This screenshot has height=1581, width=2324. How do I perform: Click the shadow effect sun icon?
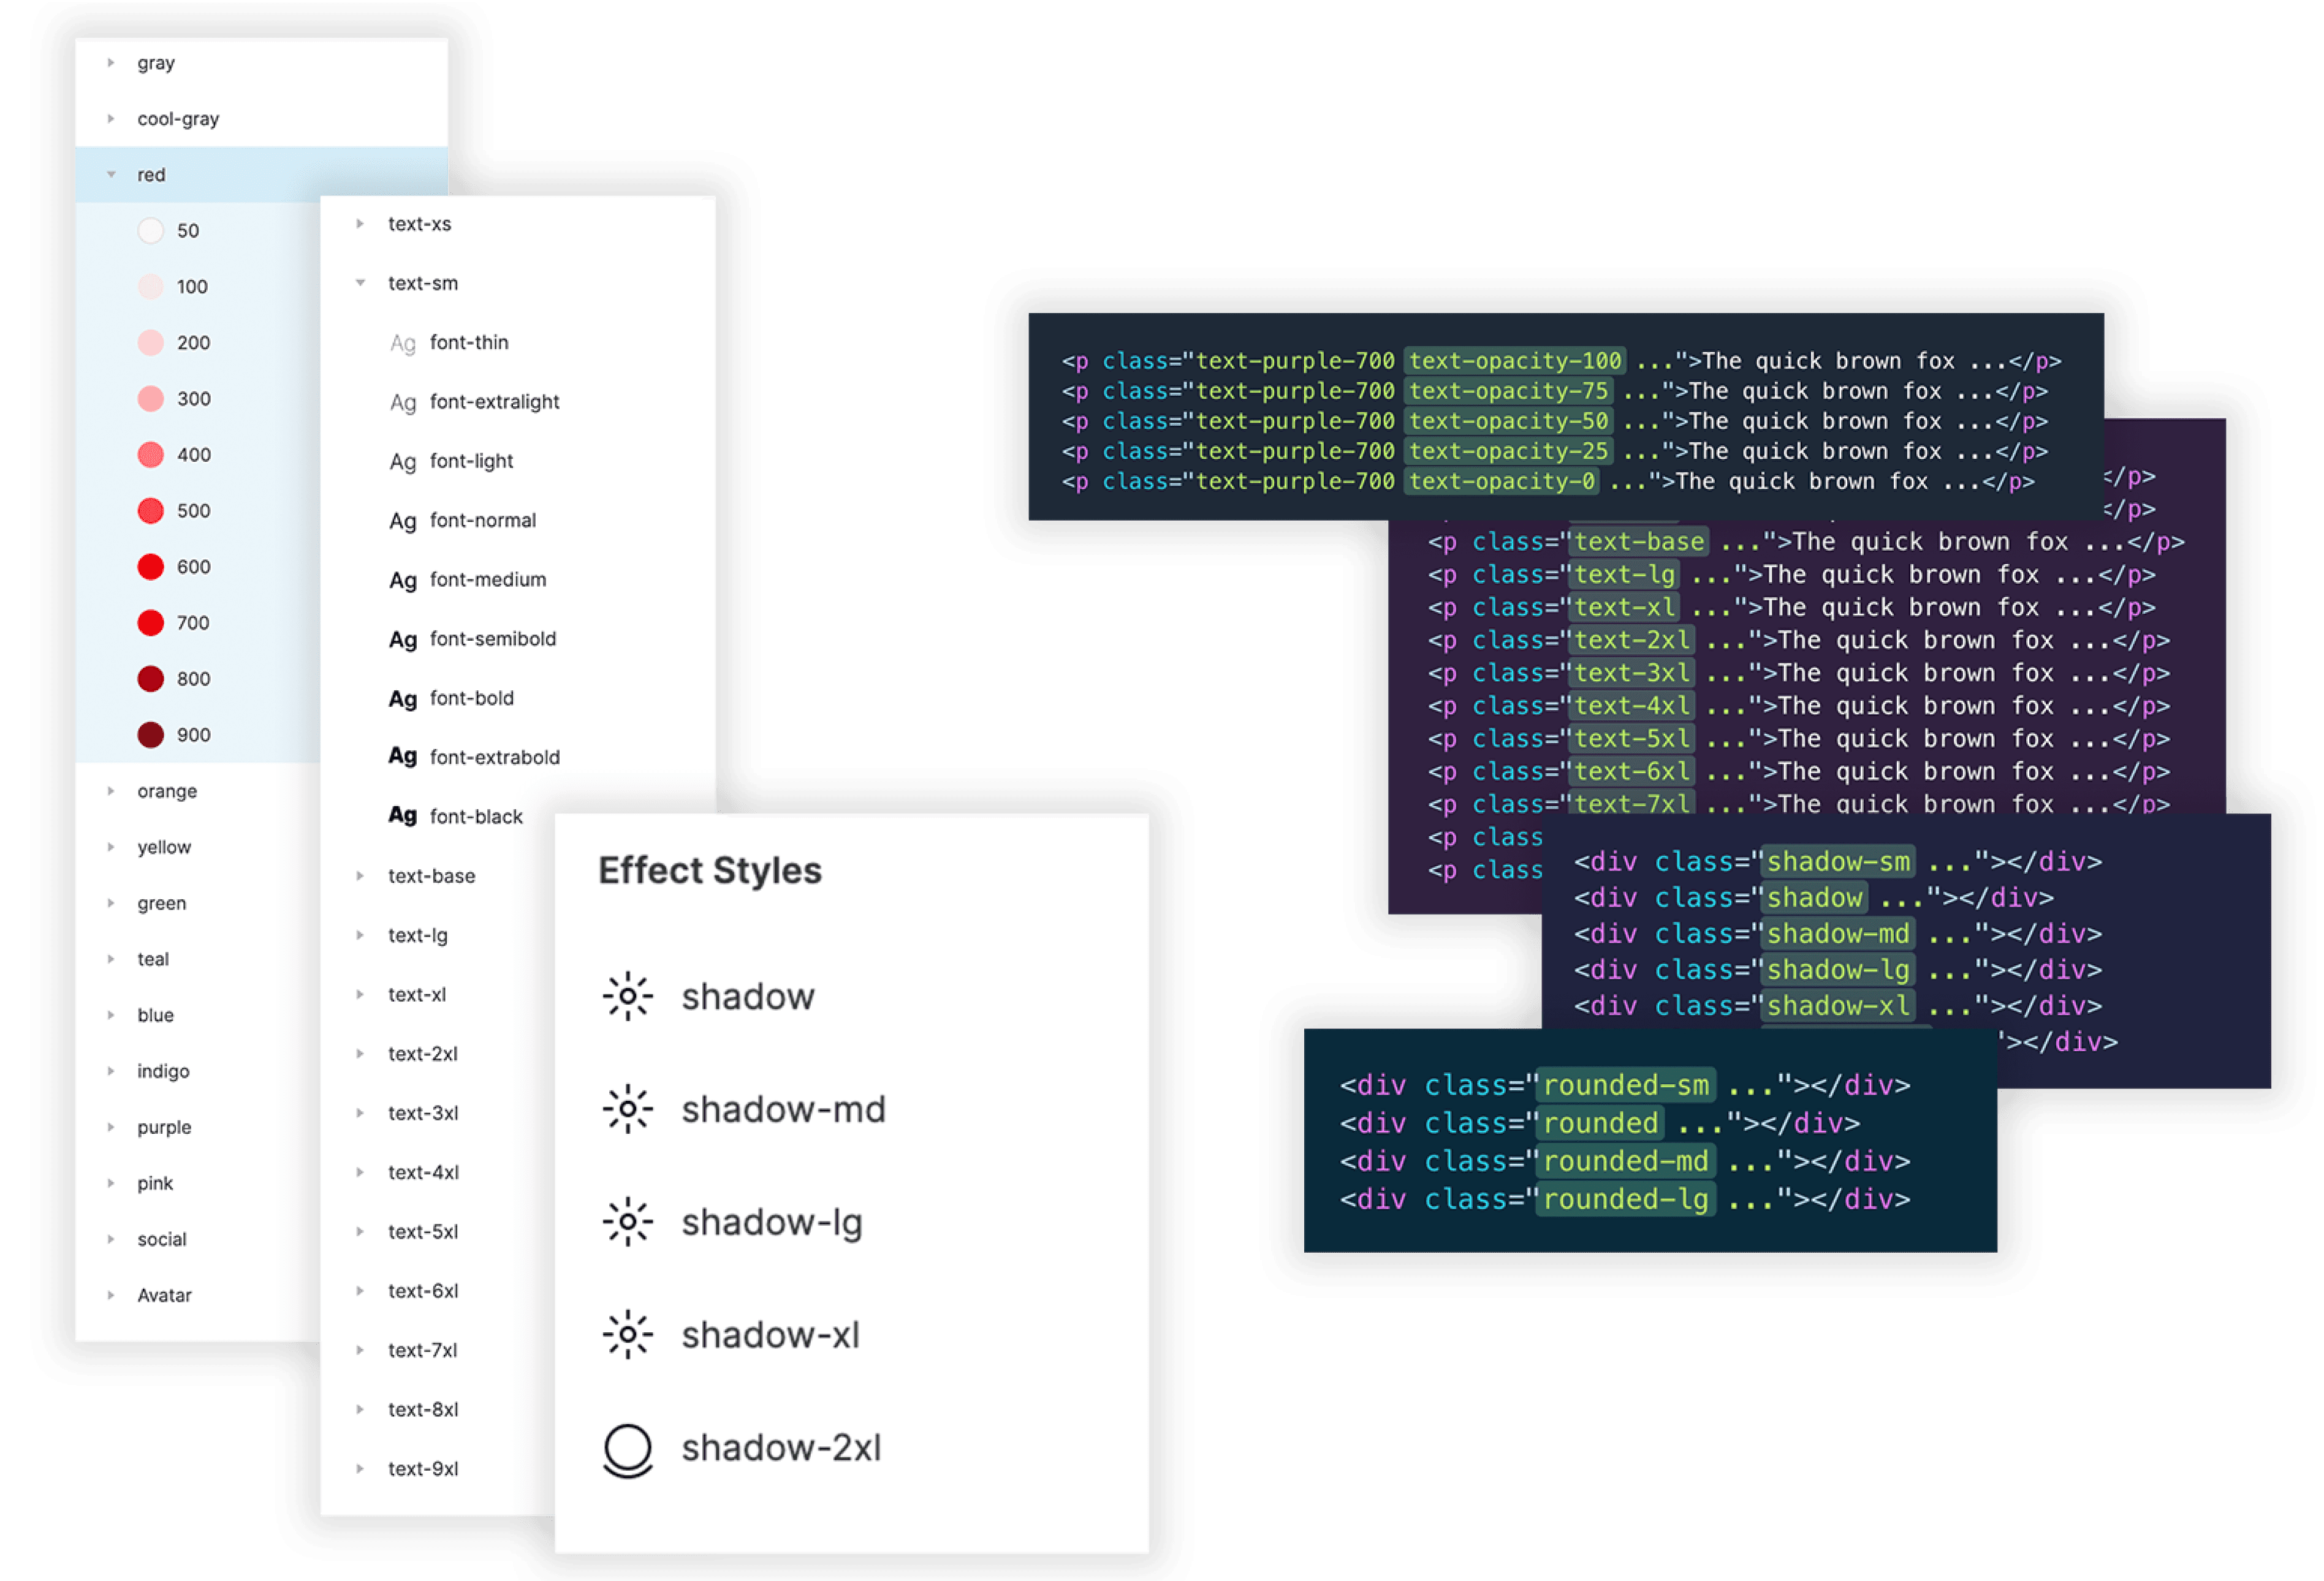point(627,997)
